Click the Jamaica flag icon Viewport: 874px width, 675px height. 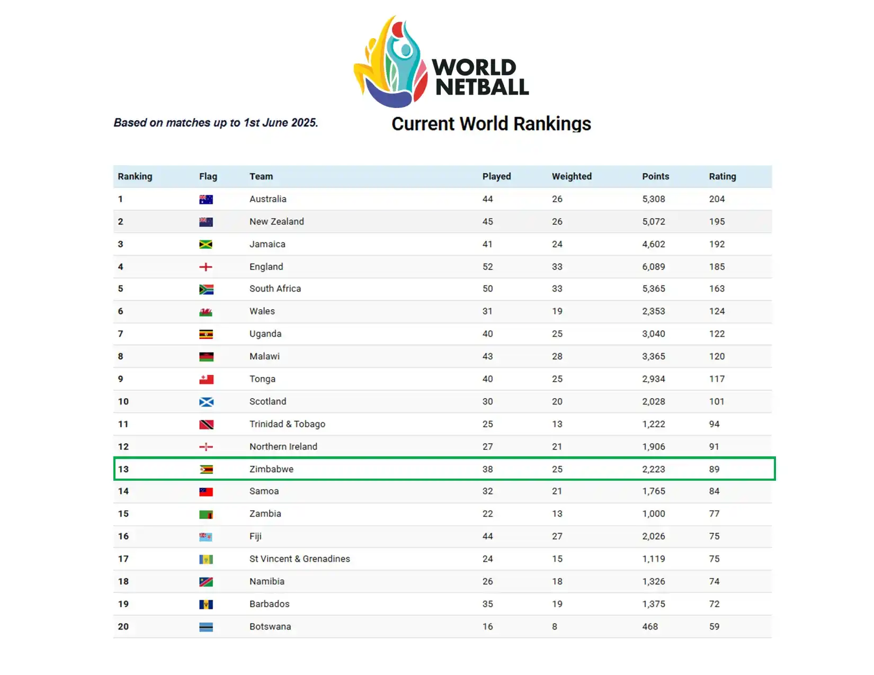pos(206,245)
